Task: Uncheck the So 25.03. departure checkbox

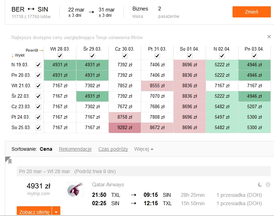Action: [38, 128]
